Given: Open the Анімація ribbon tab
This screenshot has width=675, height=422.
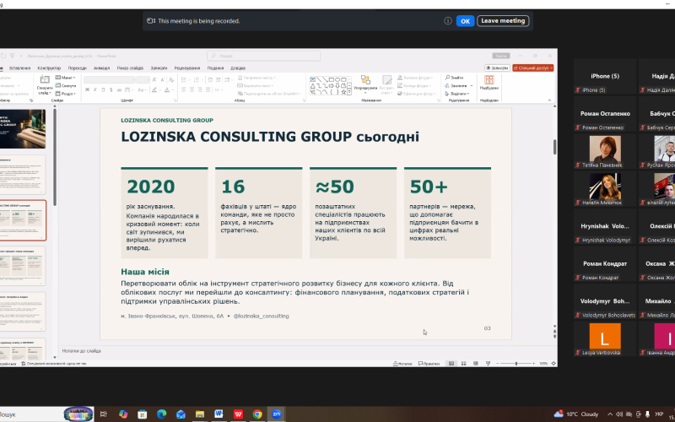Looking at the screenshot, I should (101, 68).
